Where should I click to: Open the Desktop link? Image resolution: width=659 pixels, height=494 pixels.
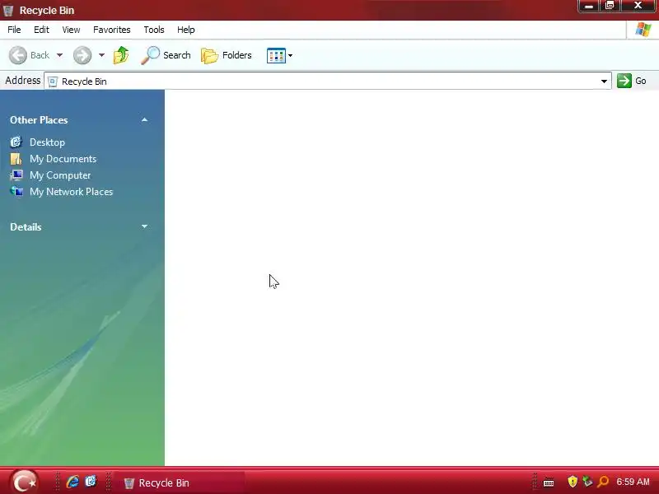pos(47,142)
